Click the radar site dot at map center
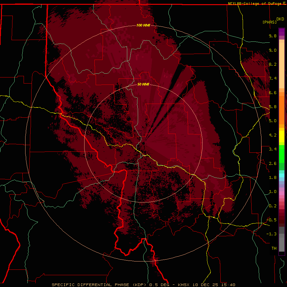 [x=143, y=143]
